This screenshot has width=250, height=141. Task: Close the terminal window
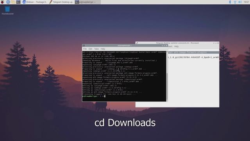(x=167, y=45)
